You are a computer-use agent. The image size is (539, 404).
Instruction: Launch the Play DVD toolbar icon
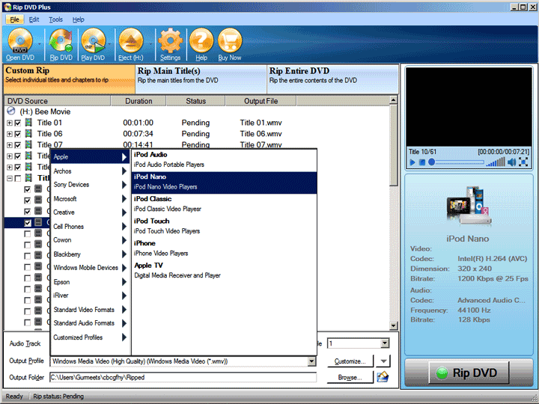click(93, 41)
